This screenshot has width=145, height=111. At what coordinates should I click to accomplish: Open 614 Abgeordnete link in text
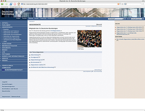click(55, 31)
